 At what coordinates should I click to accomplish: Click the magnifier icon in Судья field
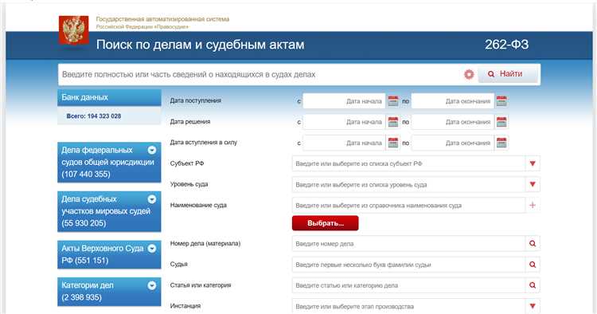pyautogui.click(x=533, y=265)
